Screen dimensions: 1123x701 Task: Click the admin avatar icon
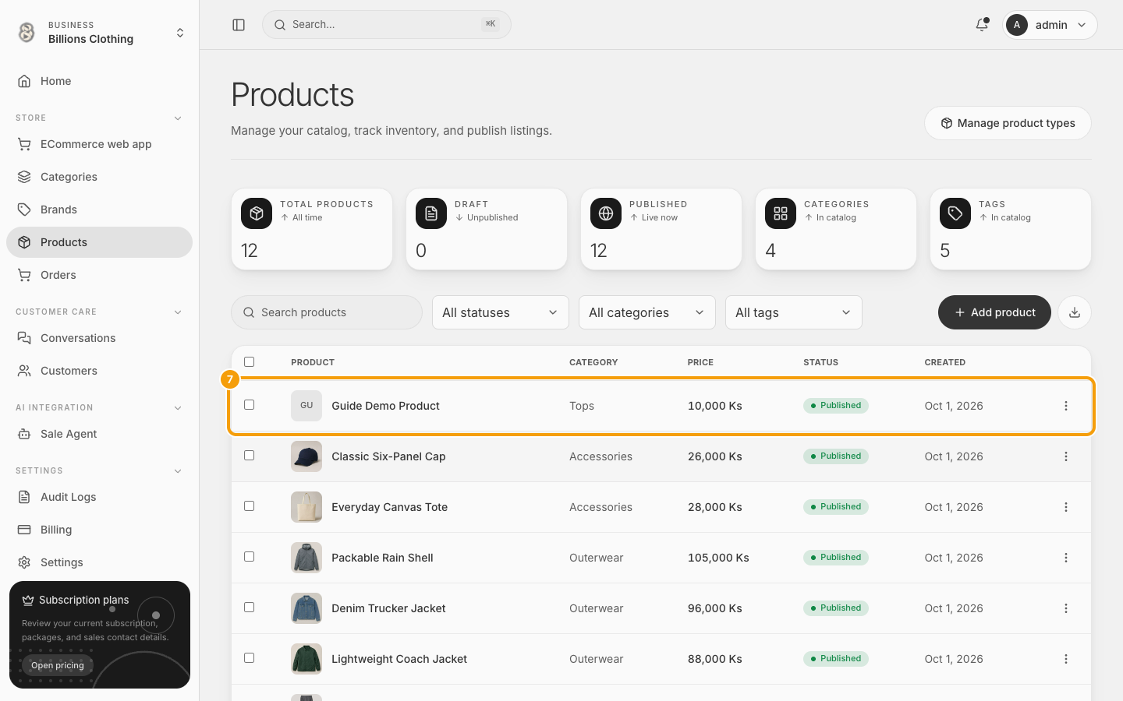coord(1017,25)
